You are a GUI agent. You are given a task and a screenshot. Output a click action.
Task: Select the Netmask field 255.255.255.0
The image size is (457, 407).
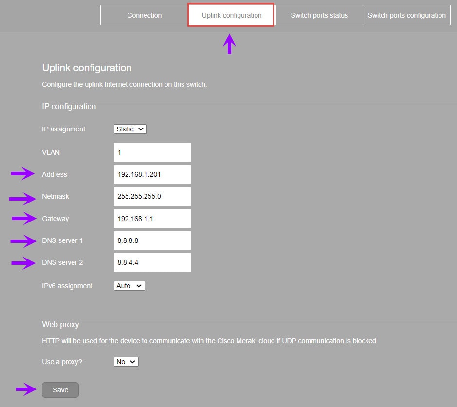pyautogui.click(x=152, y=196)
